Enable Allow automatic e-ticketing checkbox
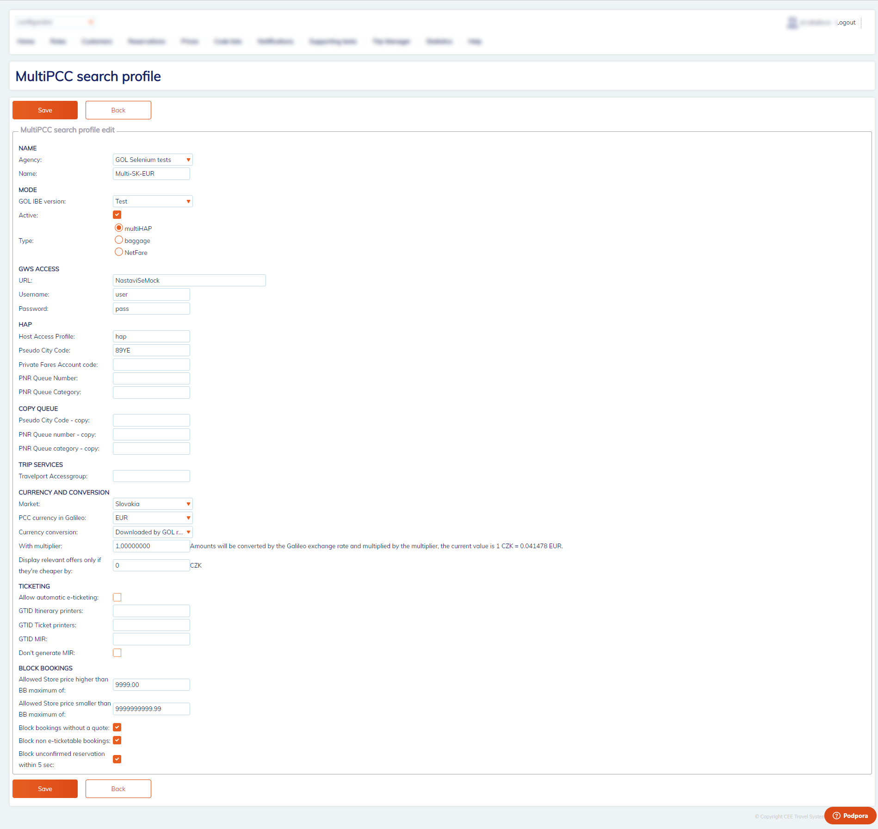This screenshot has height=829, width=878. click(x=117, y=597)
